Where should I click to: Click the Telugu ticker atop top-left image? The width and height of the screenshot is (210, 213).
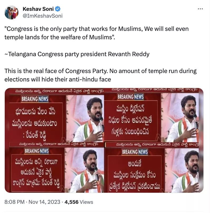[59, 91]
